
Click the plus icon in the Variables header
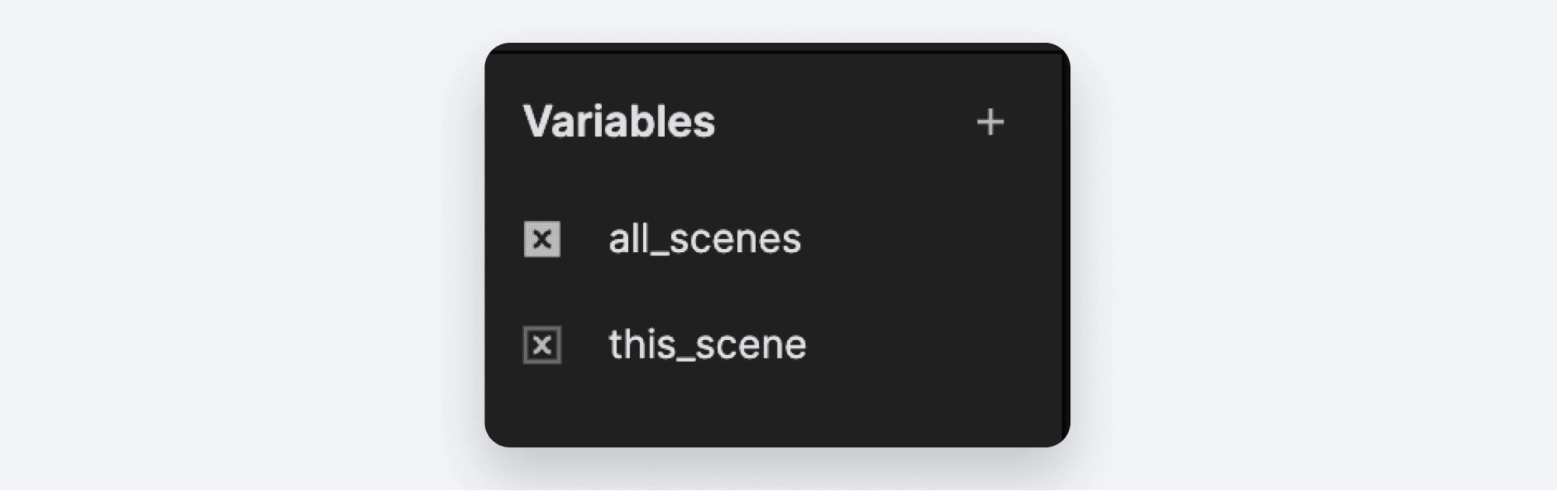[x=991, y=122]
